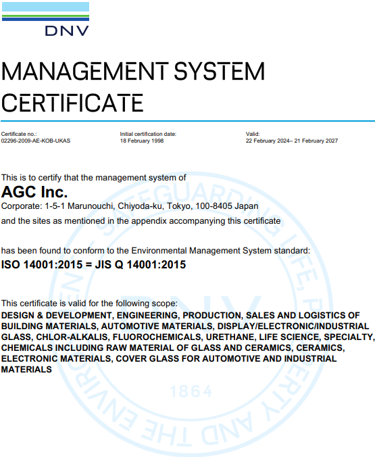
Task: Click the line mentioning the appendix sites
Action: point(141,221)
